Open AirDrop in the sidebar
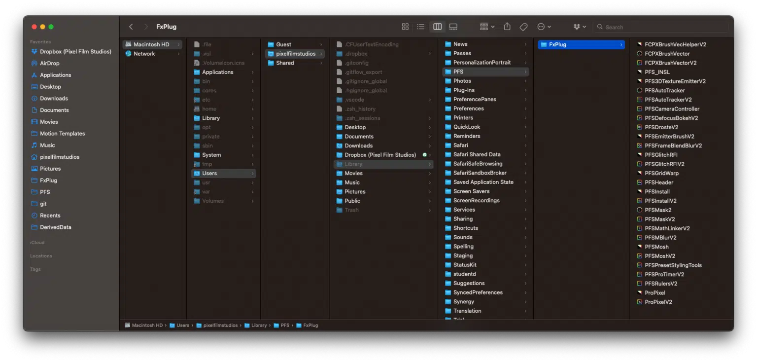 click(x=45, y=63)
